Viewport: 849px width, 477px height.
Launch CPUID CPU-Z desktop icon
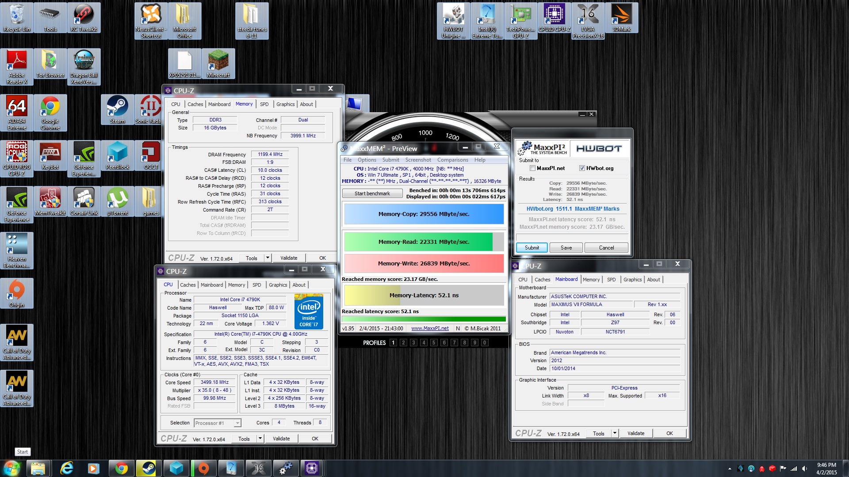(x=554, y=18)
